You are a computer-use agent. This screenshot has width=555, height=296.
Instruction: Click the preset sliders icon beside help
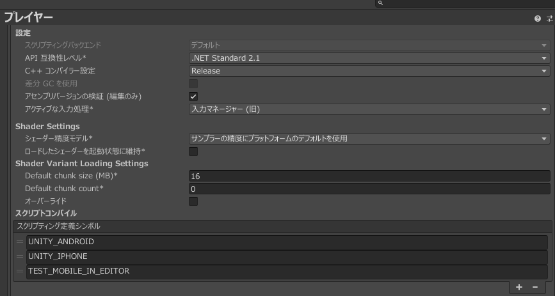point(549,19)
